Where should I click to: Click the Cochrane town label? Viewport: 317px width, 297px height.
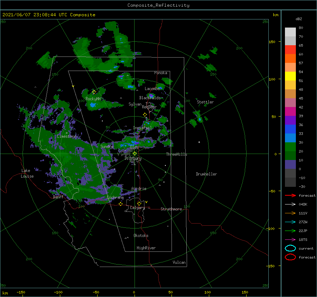point(115,197)
